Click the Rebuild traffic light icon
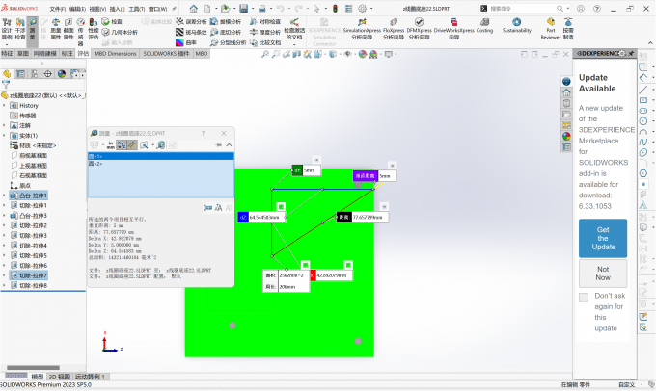656x391 pixels. [335, 9]
